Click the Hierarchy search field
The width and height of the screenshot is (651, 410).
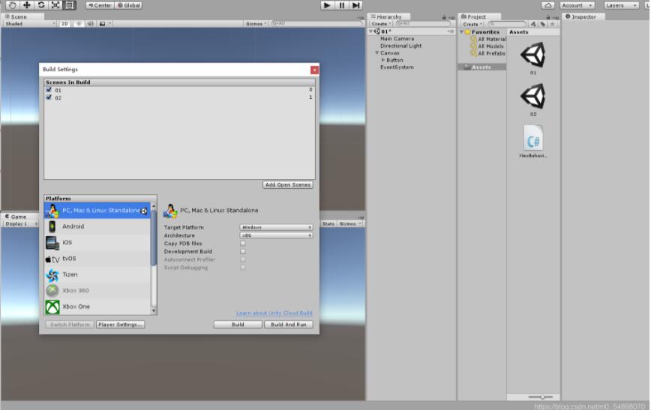pyautogui.click(x=423, y=24)
